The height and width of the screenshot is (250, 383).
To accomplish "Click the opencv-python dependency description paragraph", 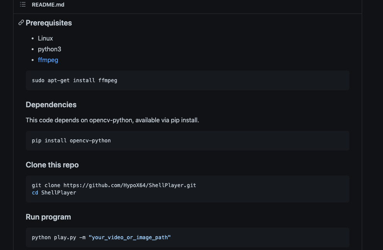I will [x=112, y=120].
